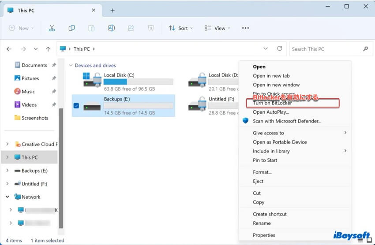The height and width of the screenshot is (245, 375).
Task: Refresh the This PC view
Action: (280, 49)
